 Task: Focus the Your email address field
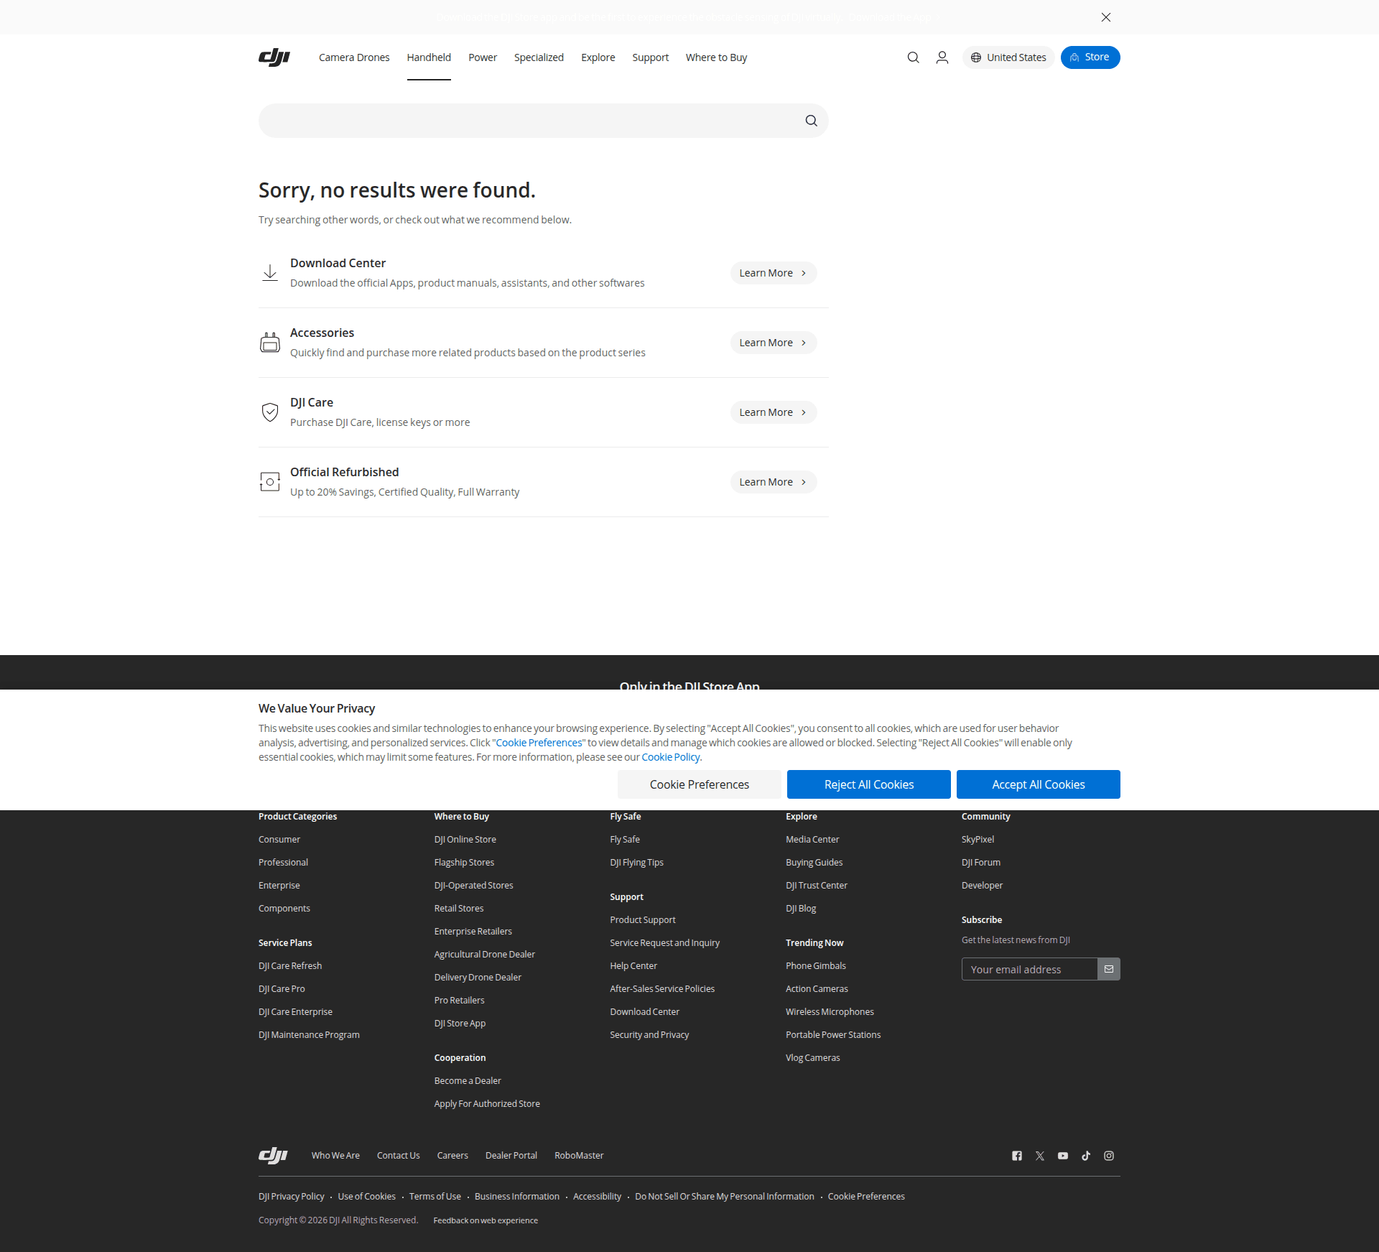1029,969
